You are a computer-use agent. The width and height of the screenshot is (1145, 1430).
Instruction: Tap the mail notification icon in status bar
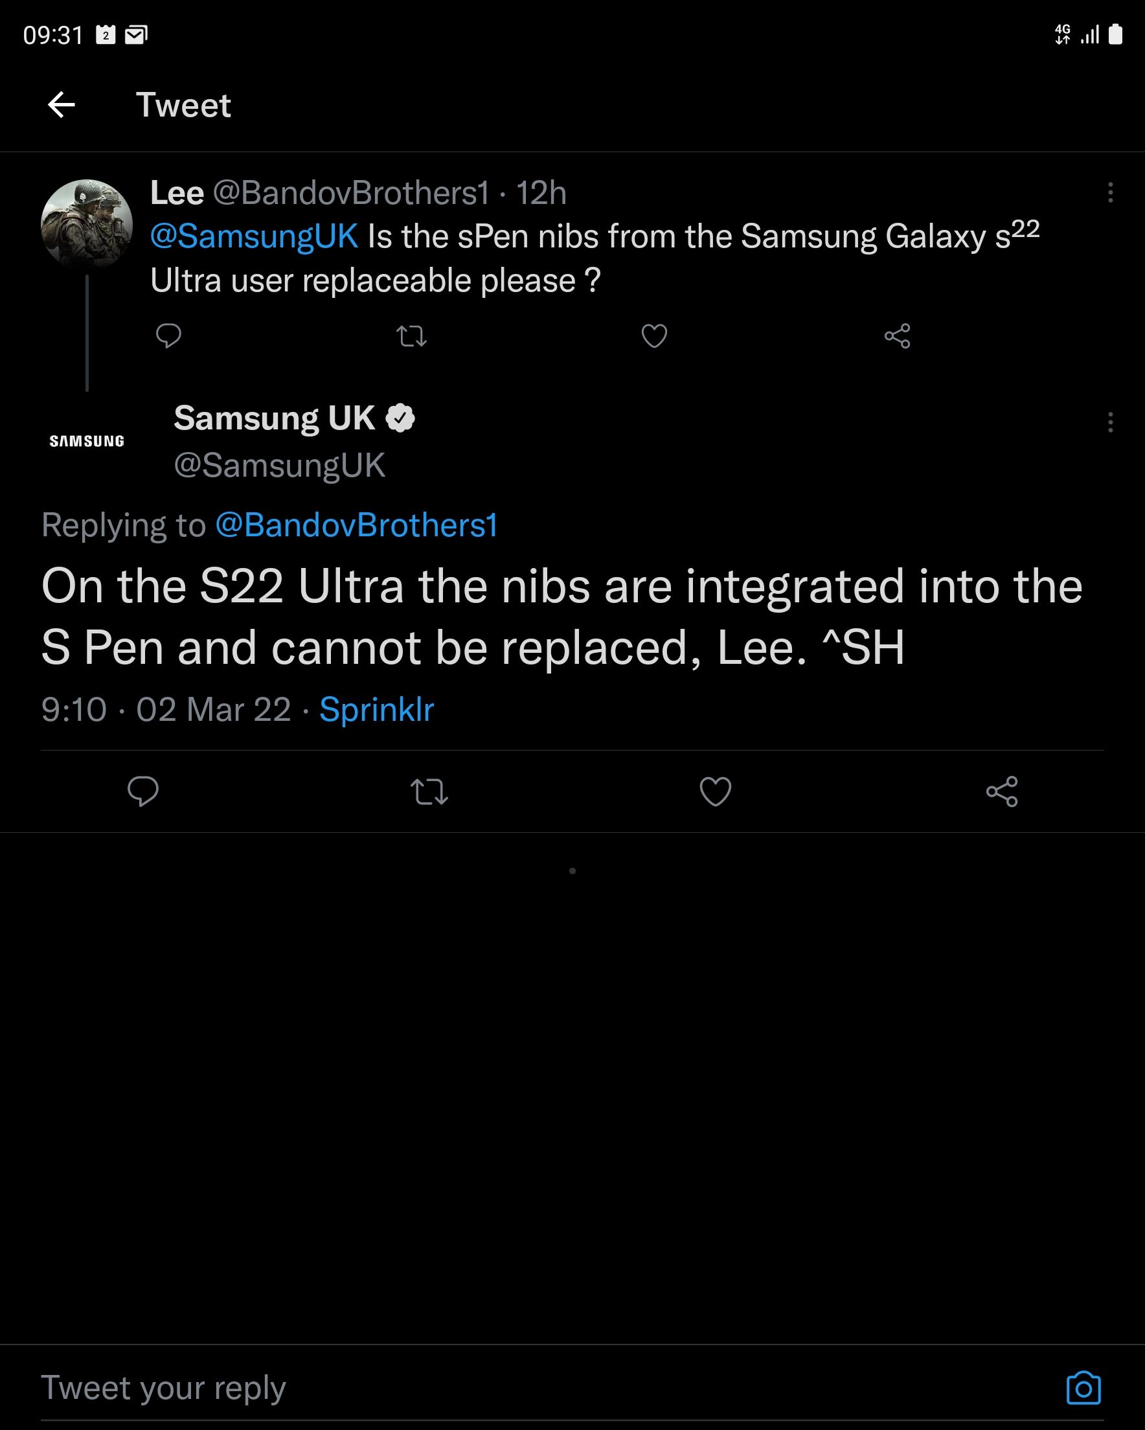click(136, 34)
